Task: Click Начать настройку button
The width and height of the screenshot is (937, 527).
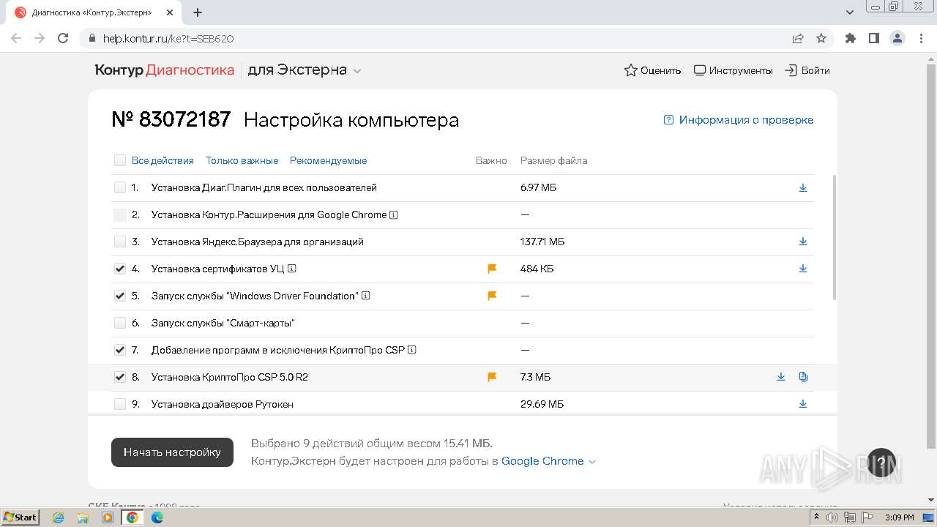Action: [x=172, y=452]
